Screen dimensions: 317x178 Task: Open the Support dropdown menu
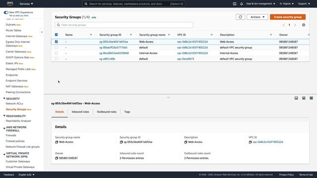pos(304,3)
